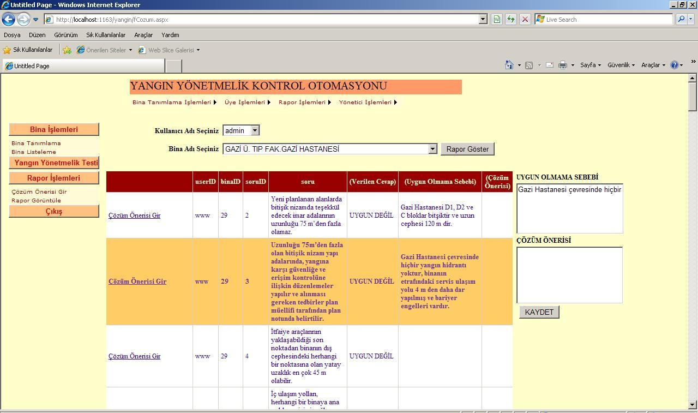Click the Rapor Göster button
The image size is (698, 413).
click(467, 149)
